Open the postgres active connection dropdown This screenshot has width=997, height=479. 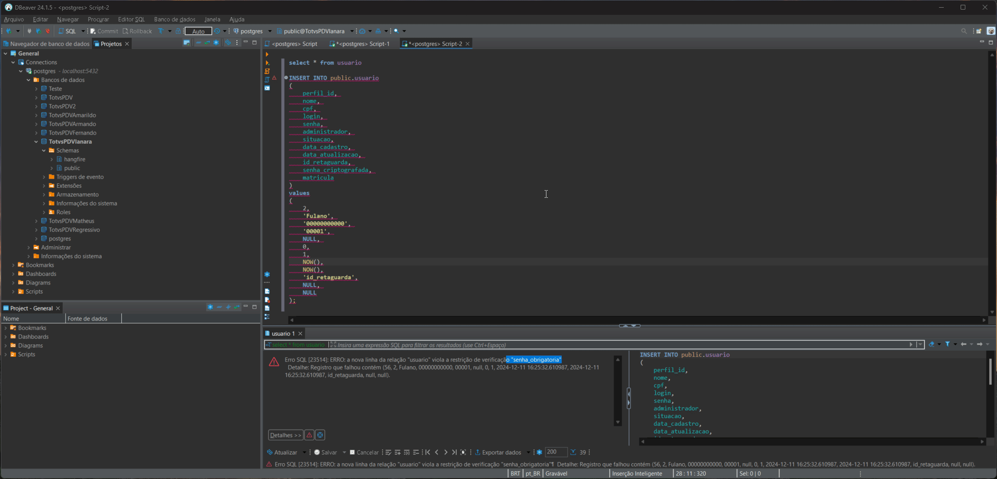pyautogui.click(x=252, y=31)
